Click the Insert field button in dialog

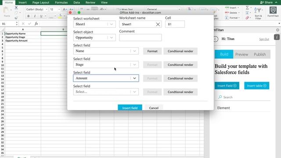click(x=130, y=108)
